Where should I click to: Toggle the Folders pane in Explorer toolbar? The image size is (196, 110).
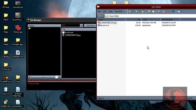tap(153, 11)
